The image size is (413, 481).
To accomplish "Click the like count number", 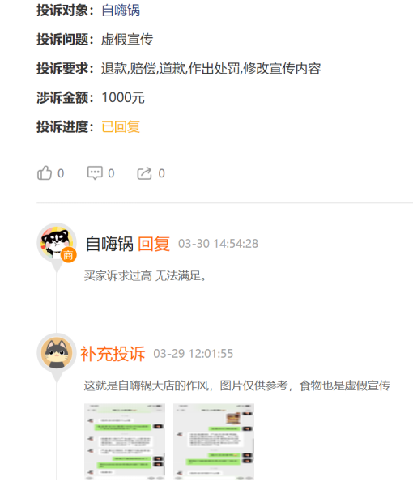I will (x=61, y=173).
